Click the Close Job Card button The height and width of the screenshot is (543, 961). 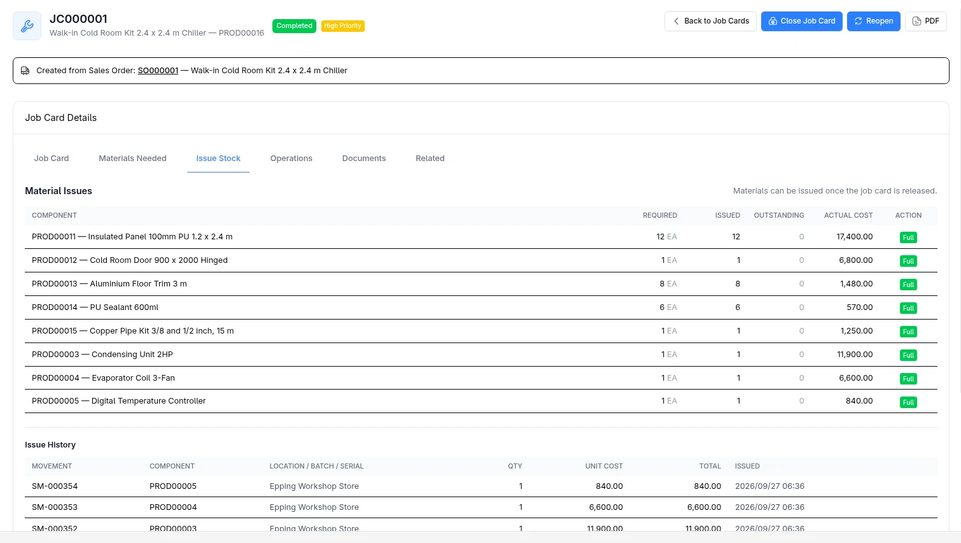click(x=802, y=21)
